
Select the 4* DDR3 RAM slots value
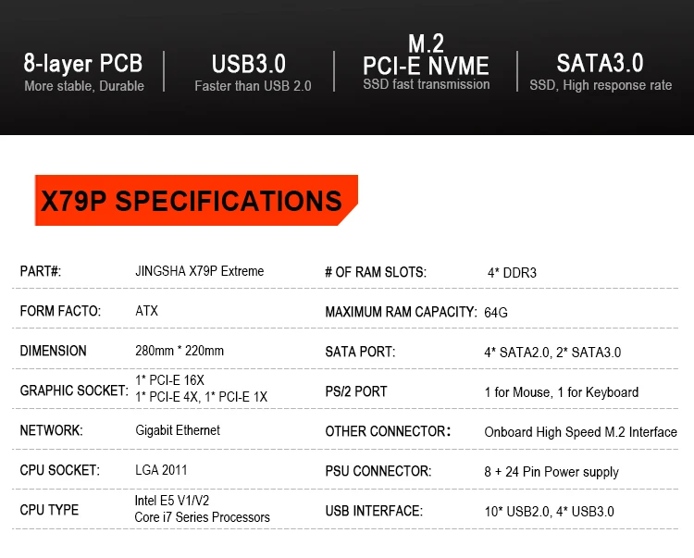tap(512, 273)
